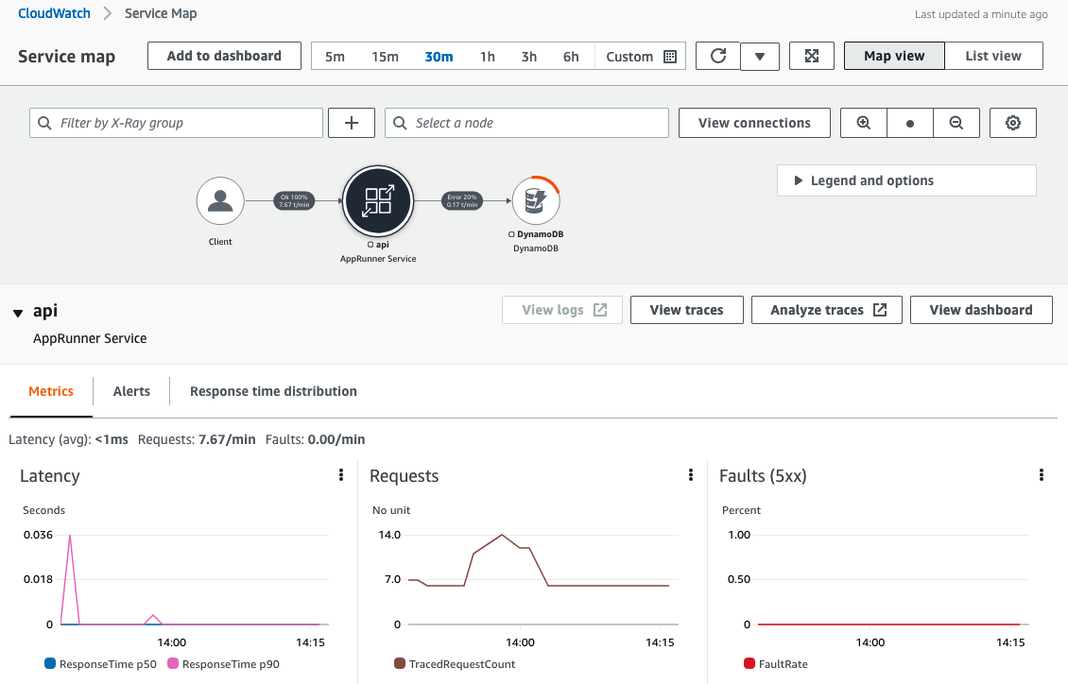Image resolution: width=1068 pixels, height=684 pixels.
Task: Reset map zoom with center dot
Action: pyautogui.click(x=910, y=123)
